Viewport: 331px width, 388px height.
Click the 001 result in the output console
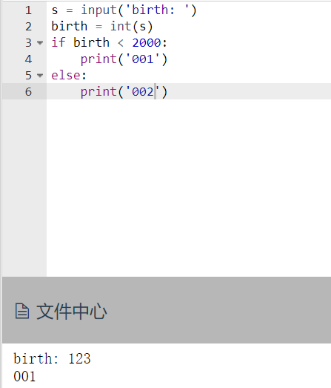24,376
